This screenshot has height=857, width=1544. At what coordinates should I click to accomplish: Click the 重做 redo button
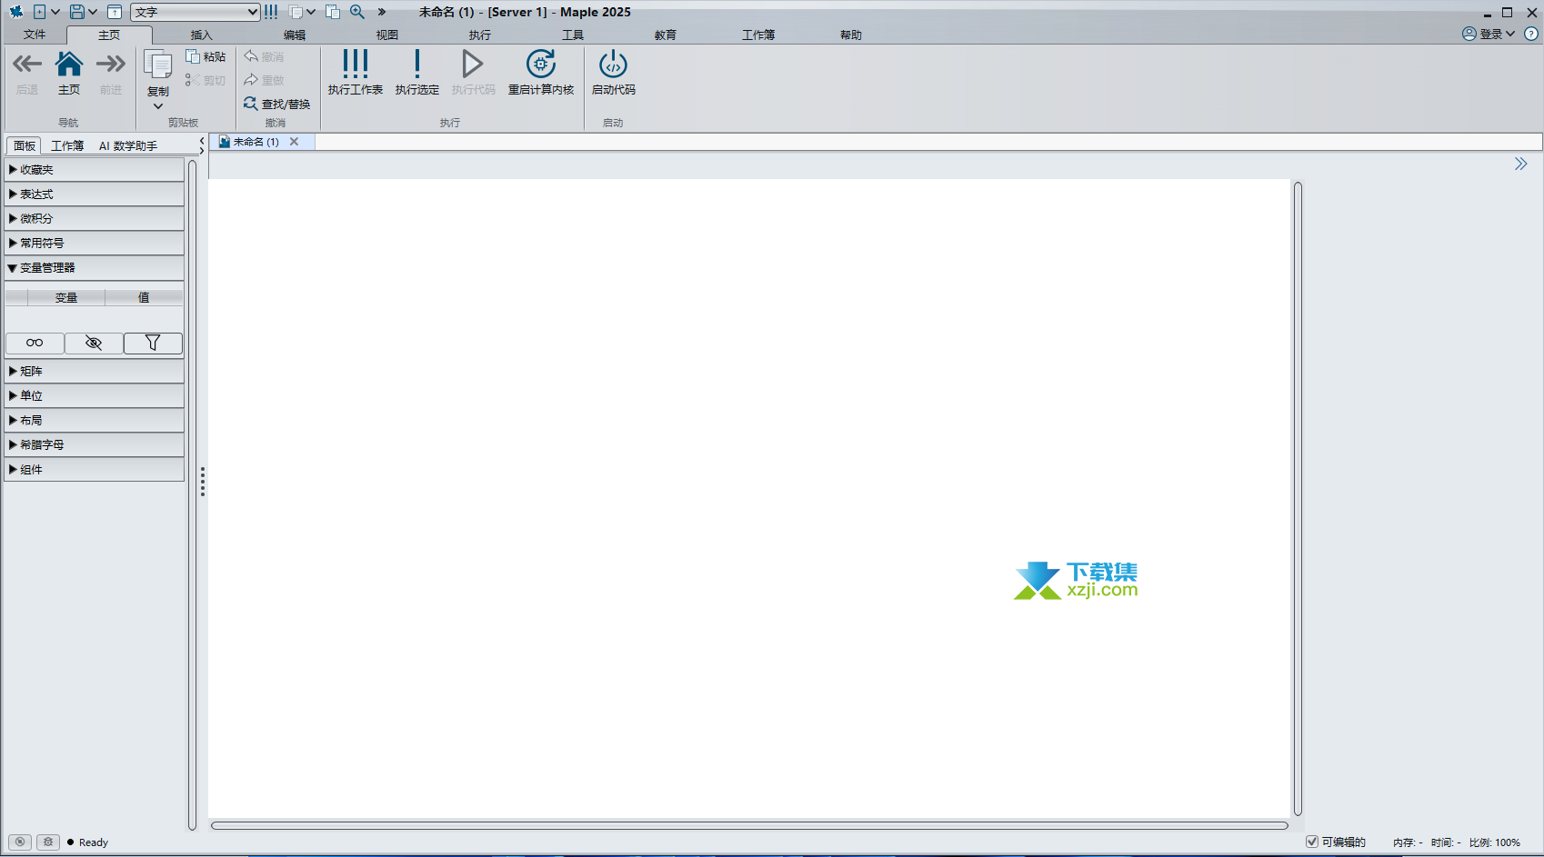click(x=264, y=80)
